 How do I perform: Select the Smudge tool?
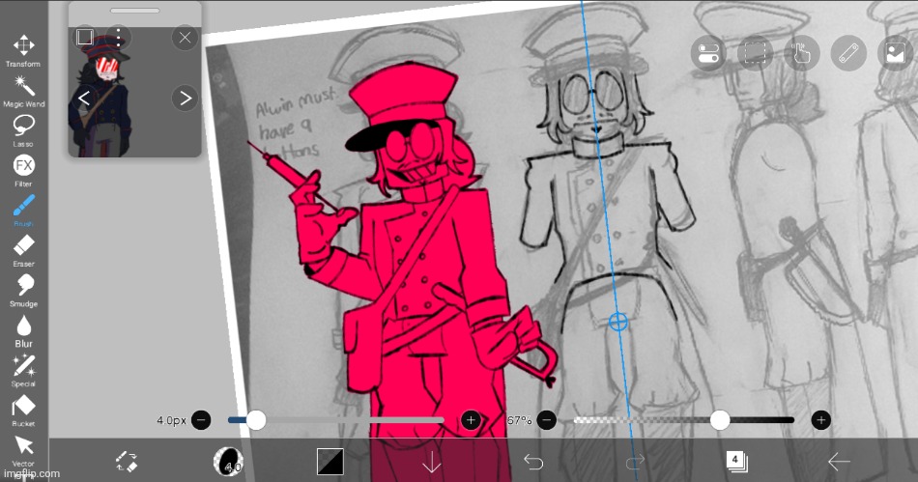(23, 291)
